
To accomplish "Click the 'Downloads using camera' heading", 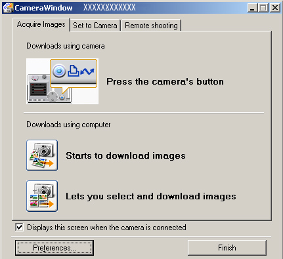I will pyautogui.click(x=66, y=46).
